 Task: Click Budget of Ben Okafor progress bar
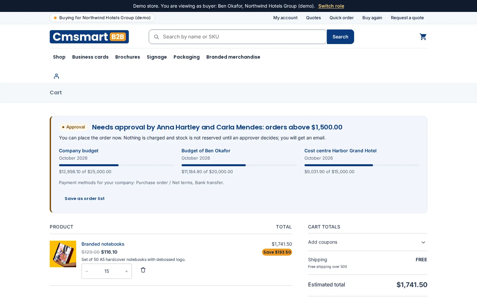coord(239,165)
